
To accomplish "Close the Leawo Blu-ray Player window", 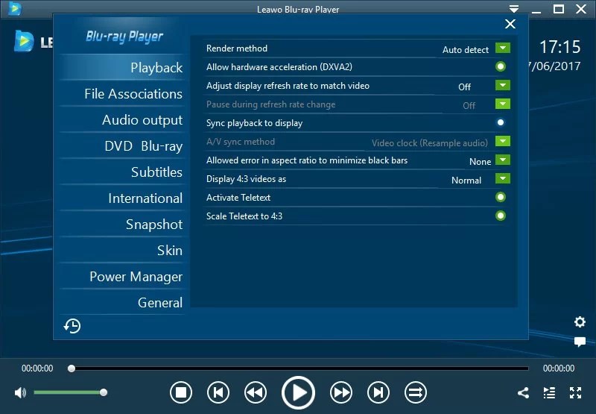I will [x=581, y=9].
